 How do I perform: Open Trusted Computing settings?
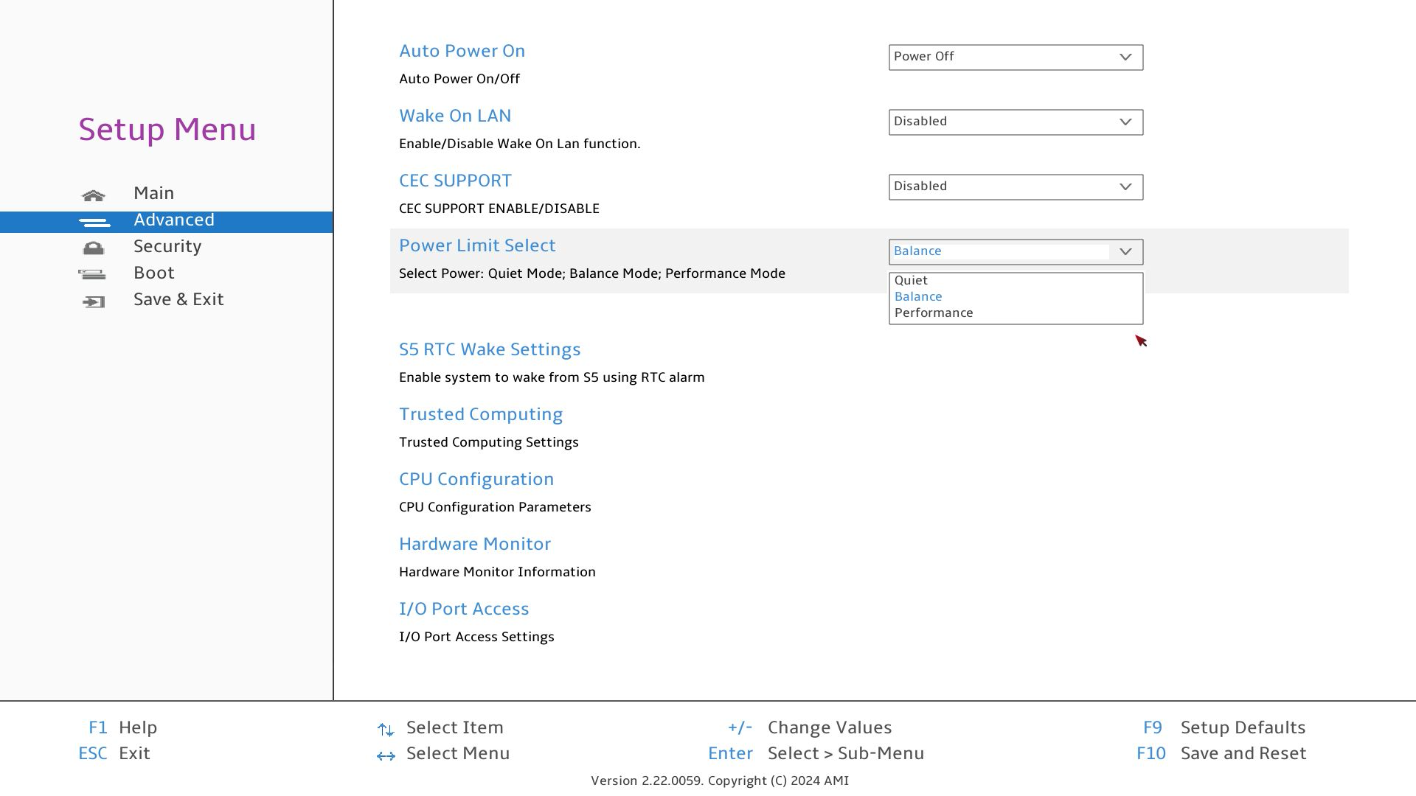[481, 415]
